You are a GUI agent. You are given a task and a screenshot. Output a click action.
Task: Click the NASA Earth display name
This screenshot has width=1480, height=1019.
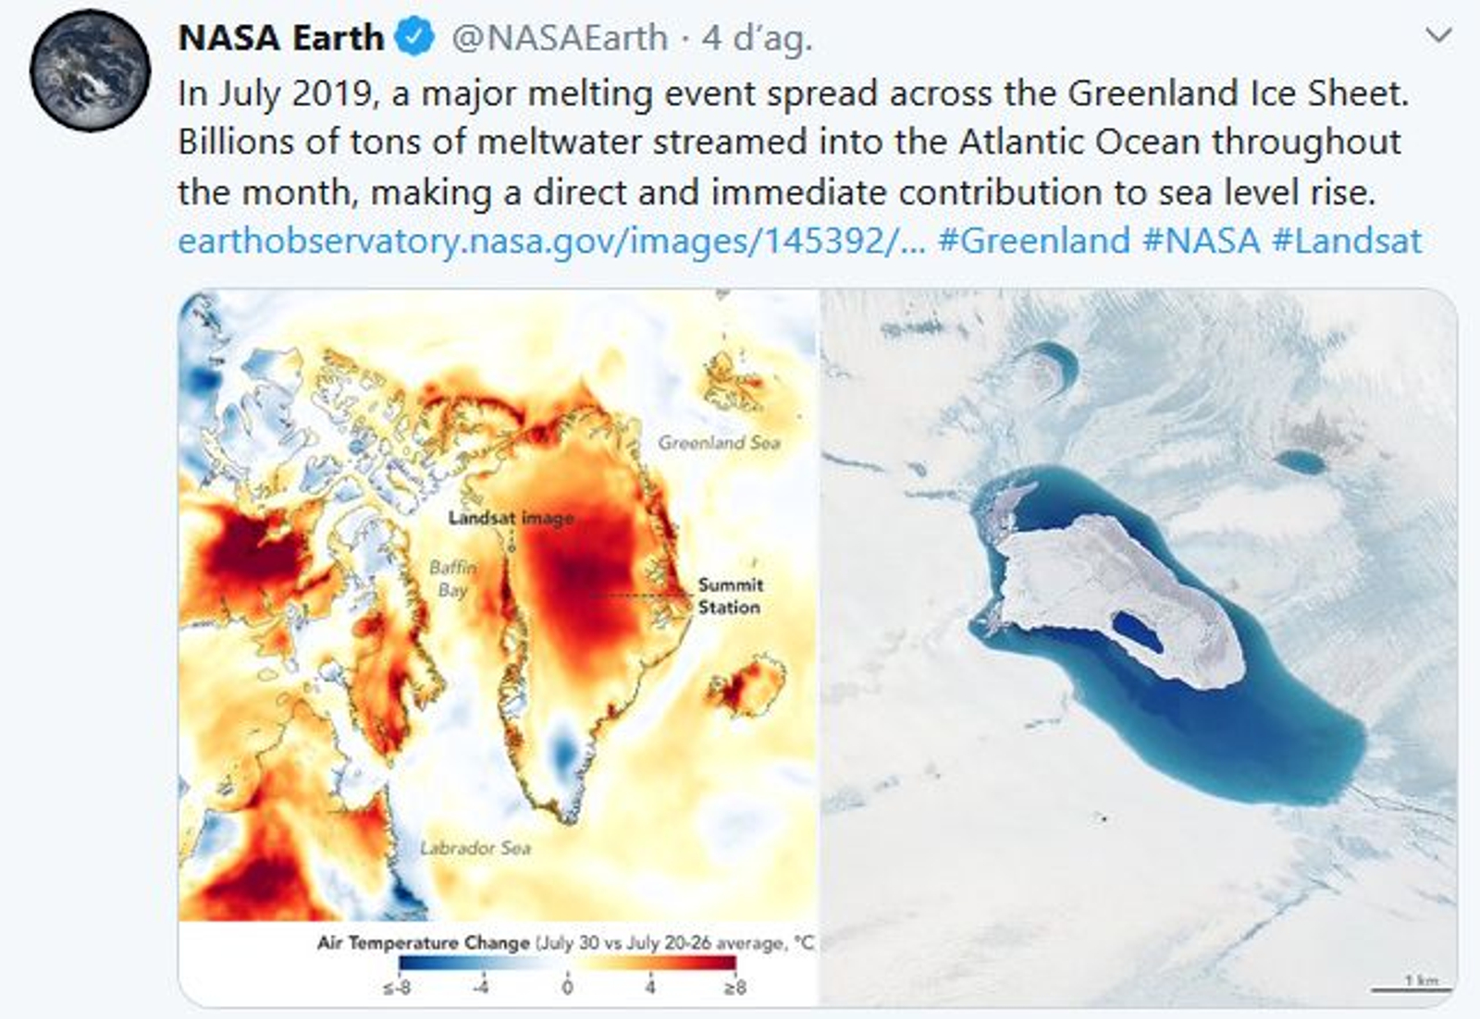click(280, 38)
